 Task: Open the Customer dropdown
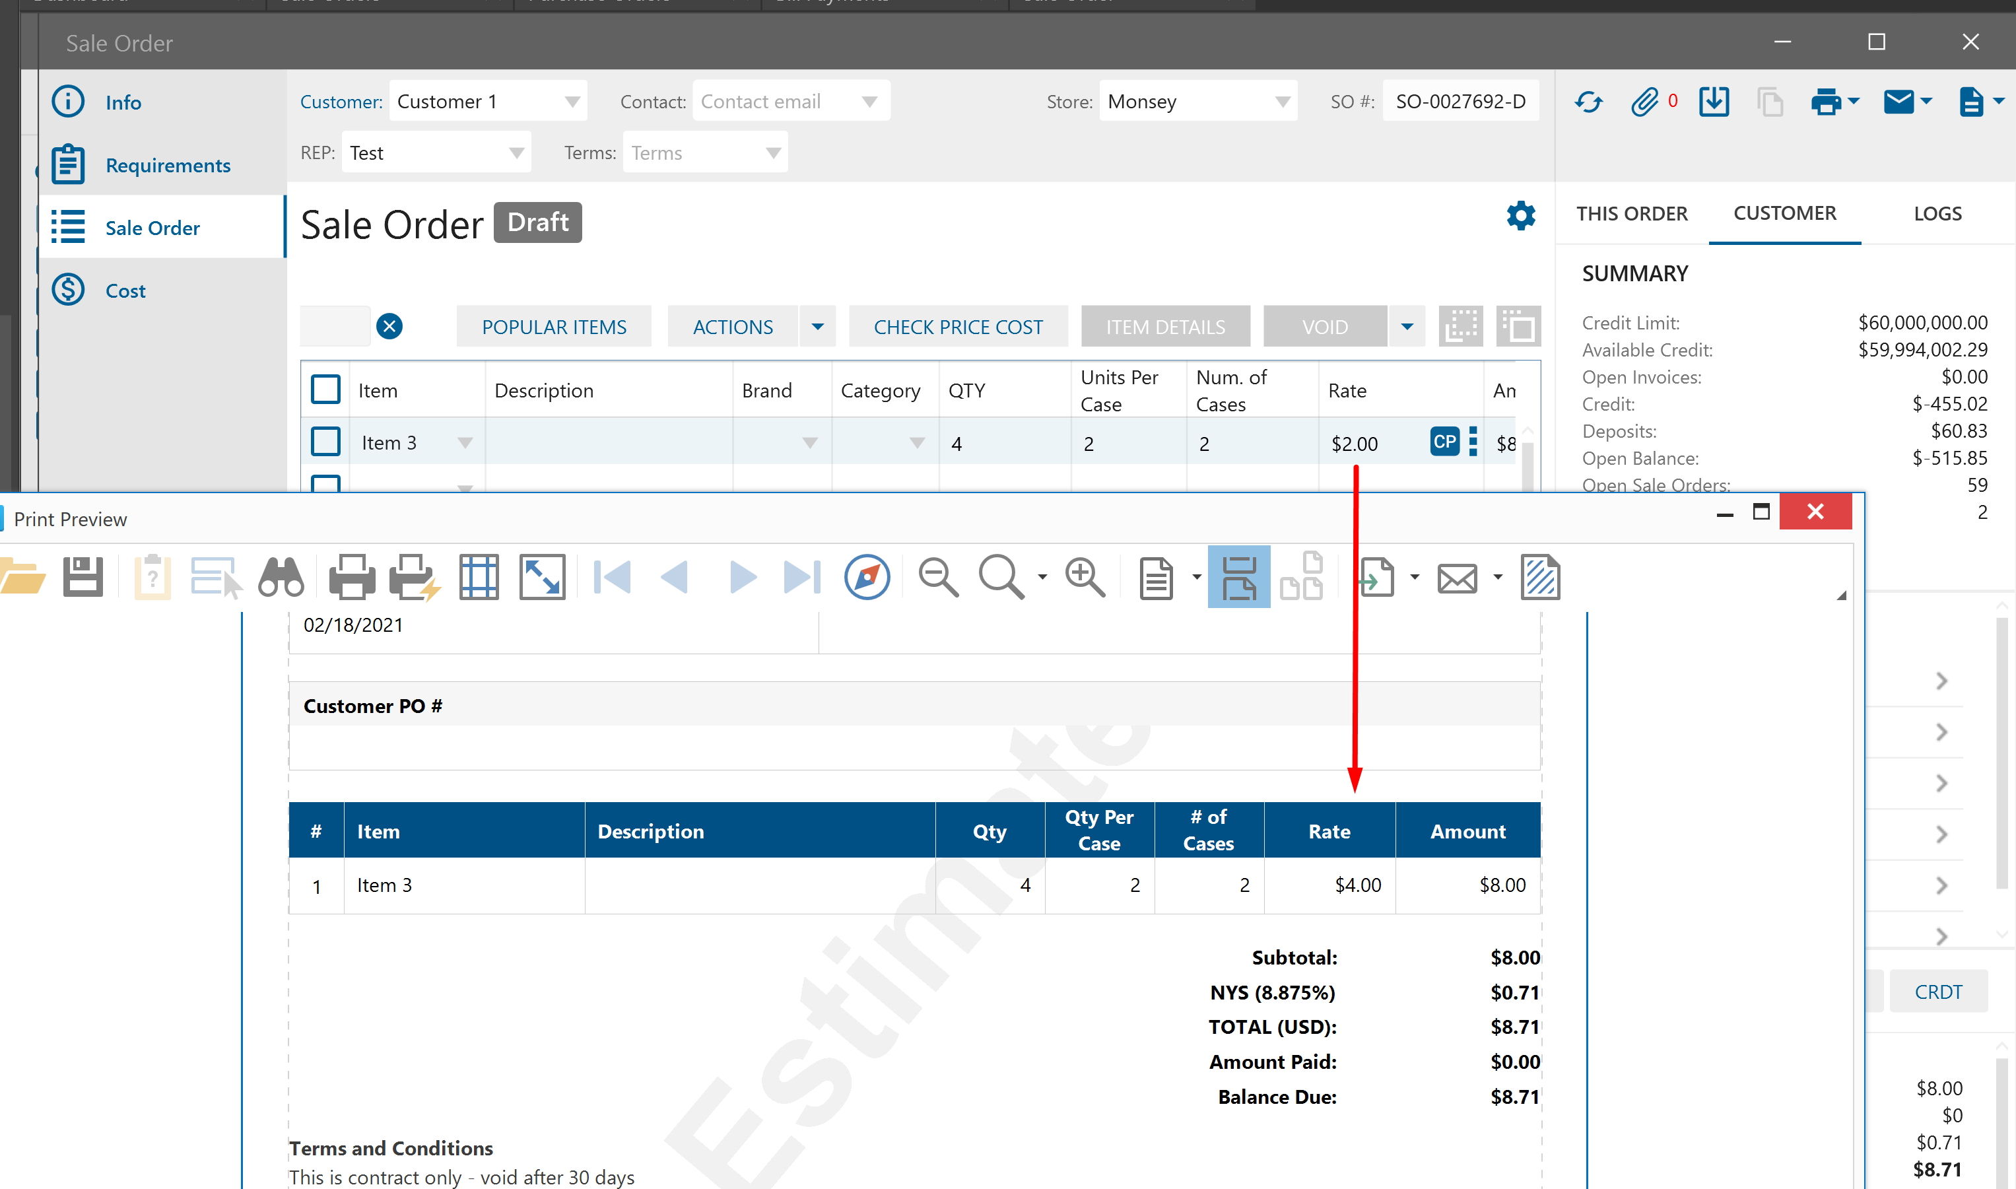[572, 102]
